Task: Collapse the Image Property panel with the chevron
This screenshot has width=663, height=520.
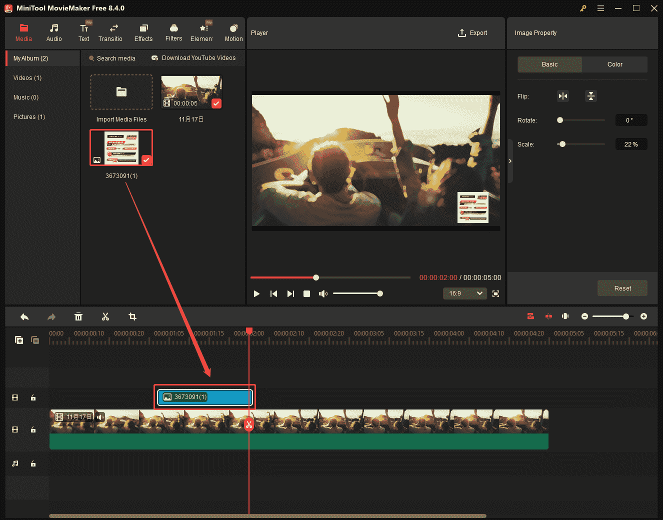Action: [x=510, y=161]
